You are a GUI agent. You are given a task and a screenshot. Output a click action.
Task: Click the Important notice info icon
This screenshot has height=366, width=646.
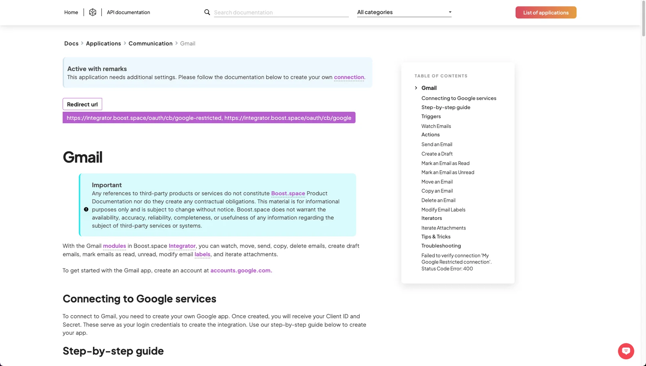pos(86,209)
